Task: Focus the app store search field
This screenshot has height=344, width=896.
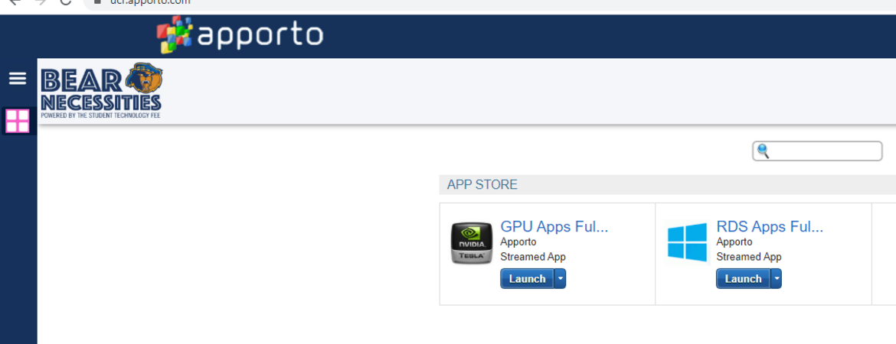Action: 825,151
